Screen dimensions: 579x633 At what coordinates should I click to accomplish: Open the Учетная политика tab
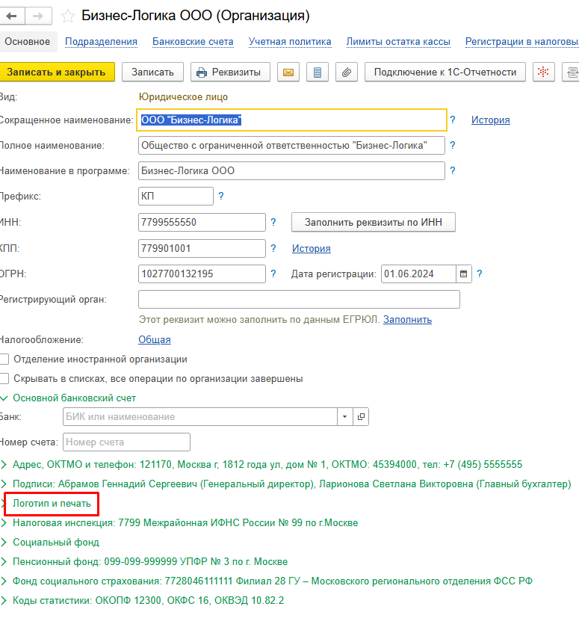tap(290, 42)
